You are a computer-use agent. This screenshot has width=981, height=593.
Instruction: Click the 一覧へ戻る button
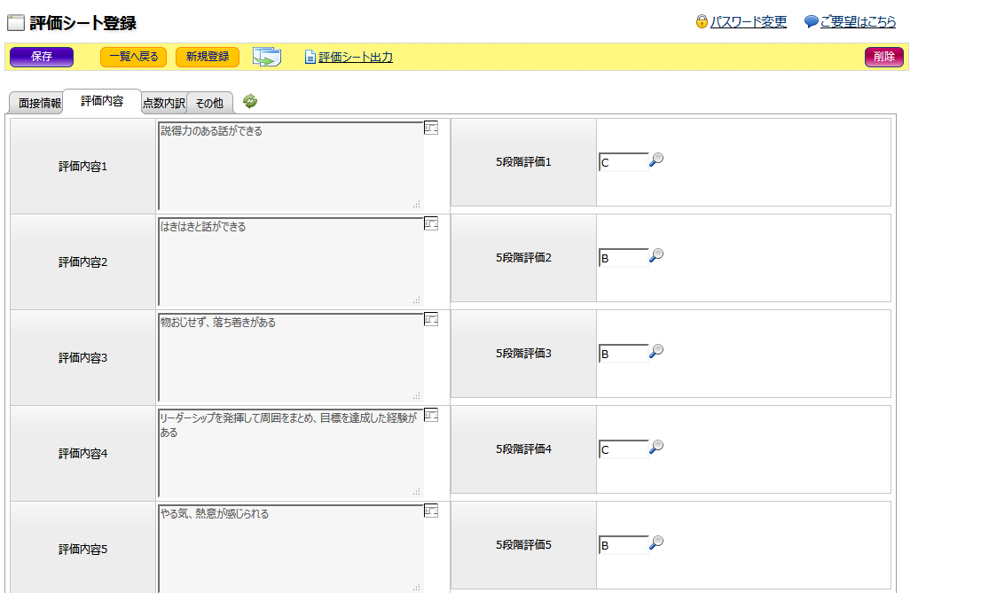coord(133,57)
